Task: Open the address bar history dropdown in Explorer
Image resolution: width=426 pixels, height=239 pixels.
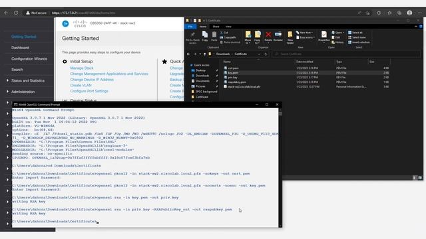Action: point(259,54)
